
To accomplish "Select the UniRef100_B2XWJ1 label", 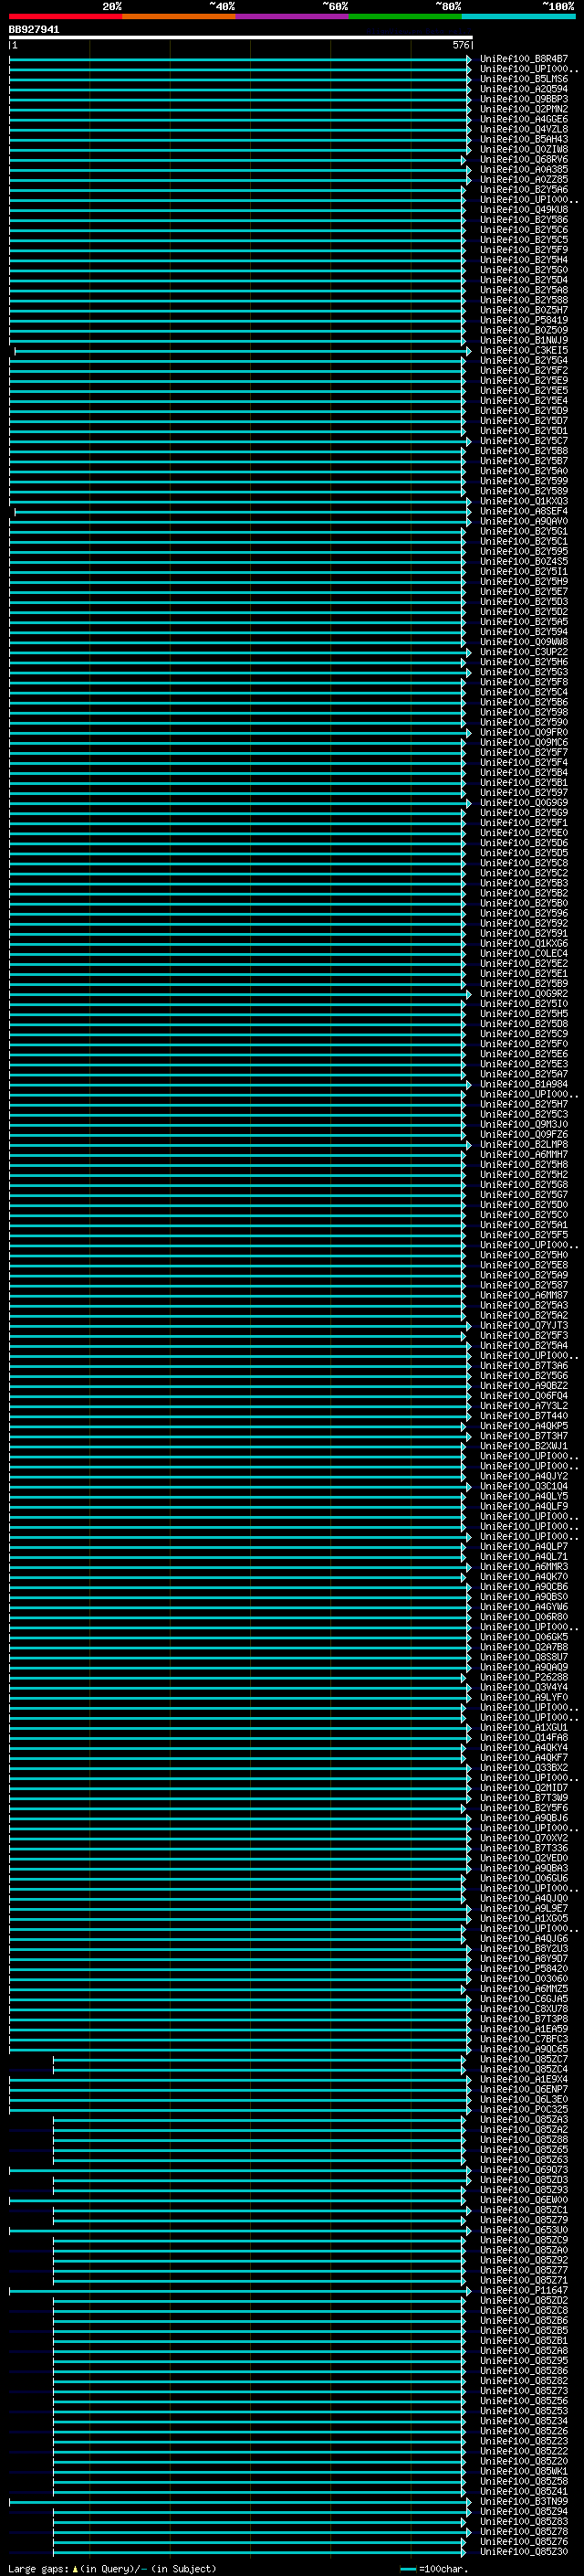I will coord(524,1446).
